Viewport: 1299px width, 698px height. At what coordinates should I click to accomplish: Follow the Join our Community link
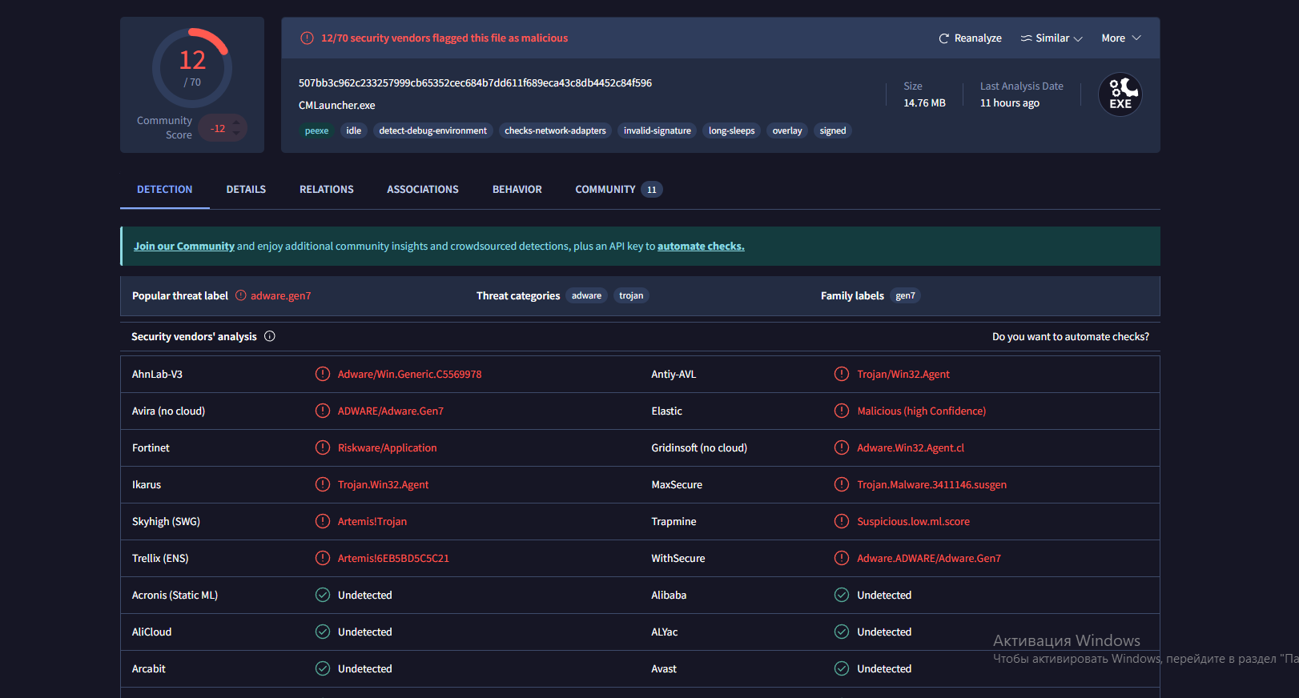click(x=184, y=247)
